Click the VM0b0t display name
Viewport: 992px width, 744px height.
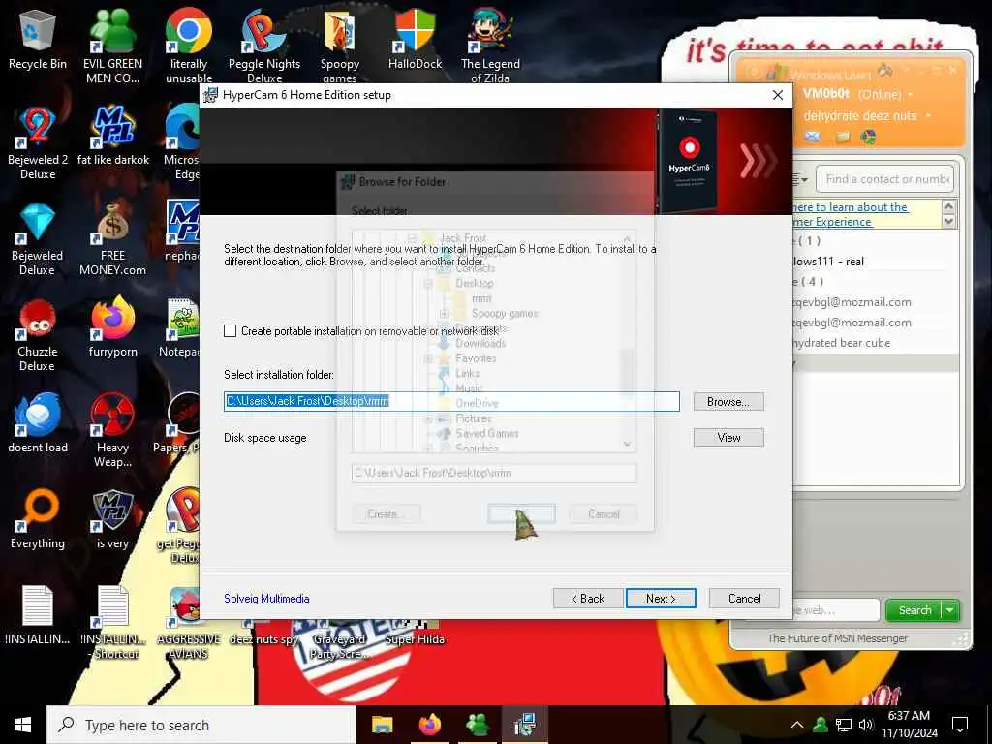click(825, 94)
